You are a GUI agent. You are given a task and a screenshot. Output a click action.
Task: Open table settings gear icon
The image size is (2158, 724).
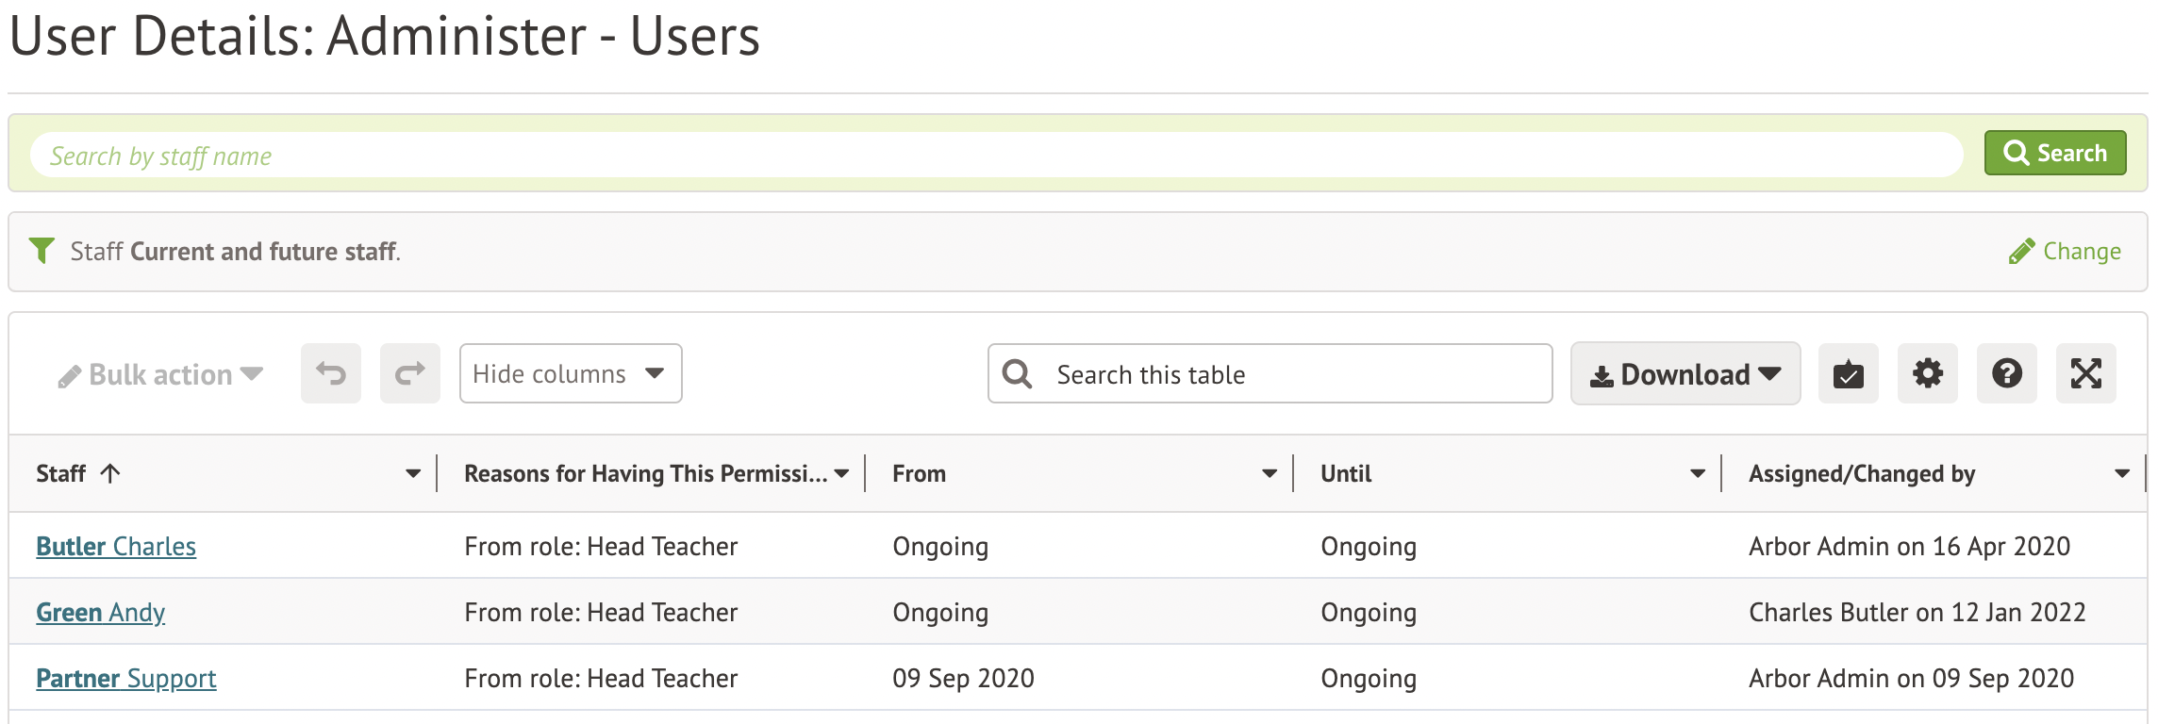tap(1927, 374)
